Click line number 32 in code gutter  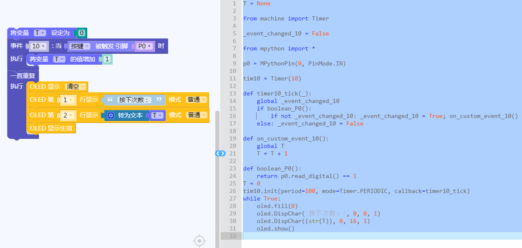(x=232, y=236)
